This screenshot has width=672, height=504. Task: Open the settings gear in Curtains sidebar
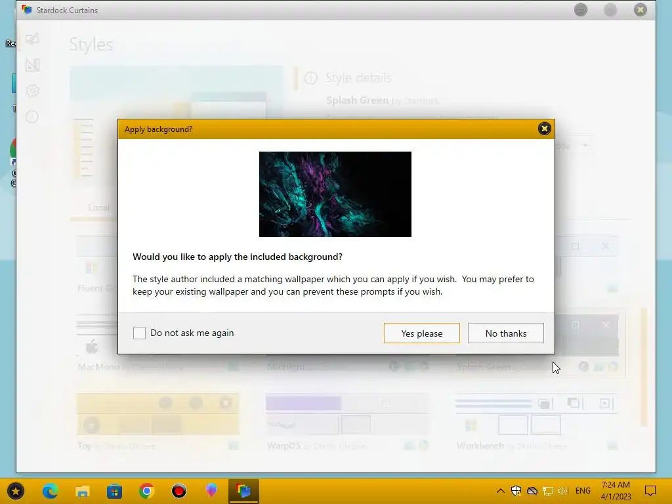click(x=33, y=91)
